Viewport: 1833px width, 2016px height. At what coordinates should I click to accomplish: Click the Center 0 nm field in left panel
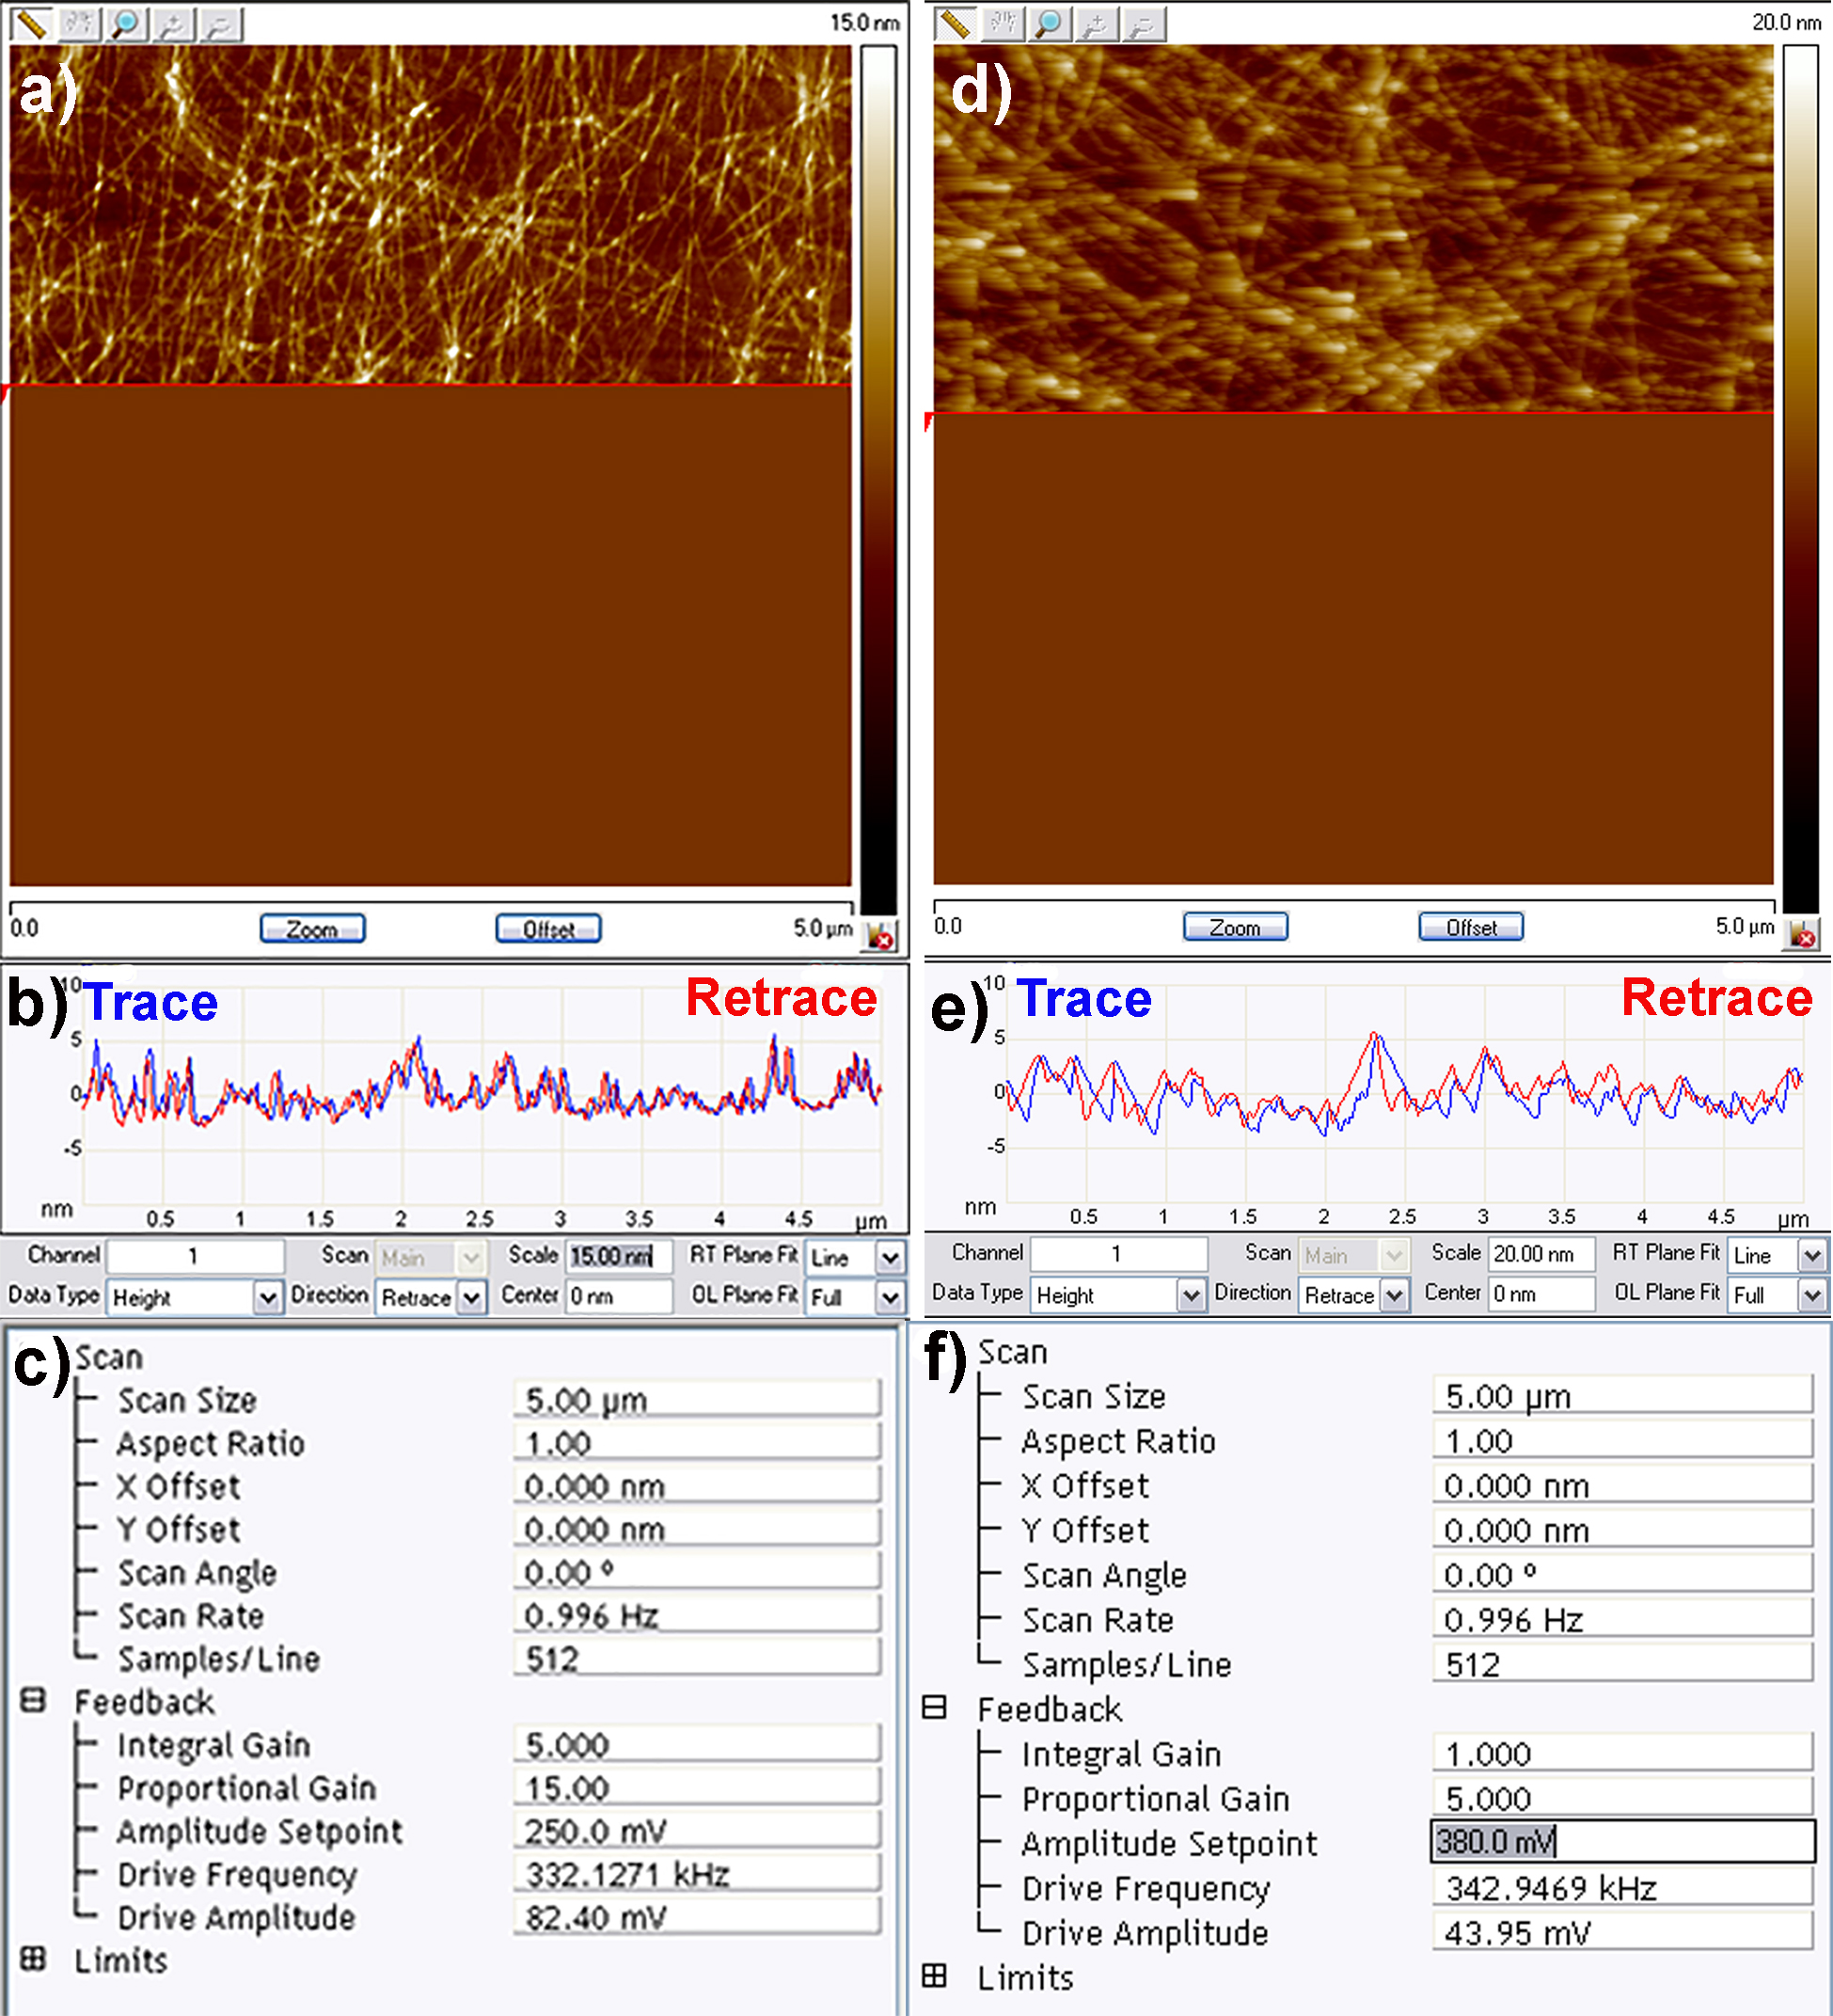pyautogui.click(x=619, y=1297)
